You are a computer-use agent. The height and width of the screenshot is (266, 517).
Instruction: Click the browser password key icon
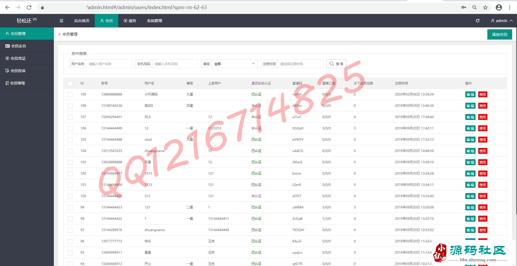[464, 8]
